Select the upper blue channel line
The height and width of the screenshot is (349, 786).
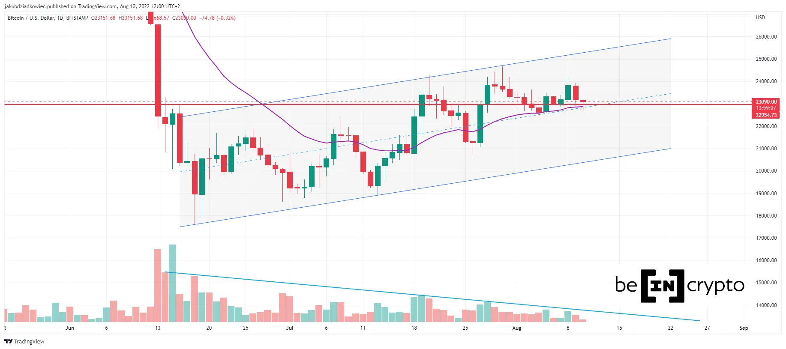(x=426, y=78)
